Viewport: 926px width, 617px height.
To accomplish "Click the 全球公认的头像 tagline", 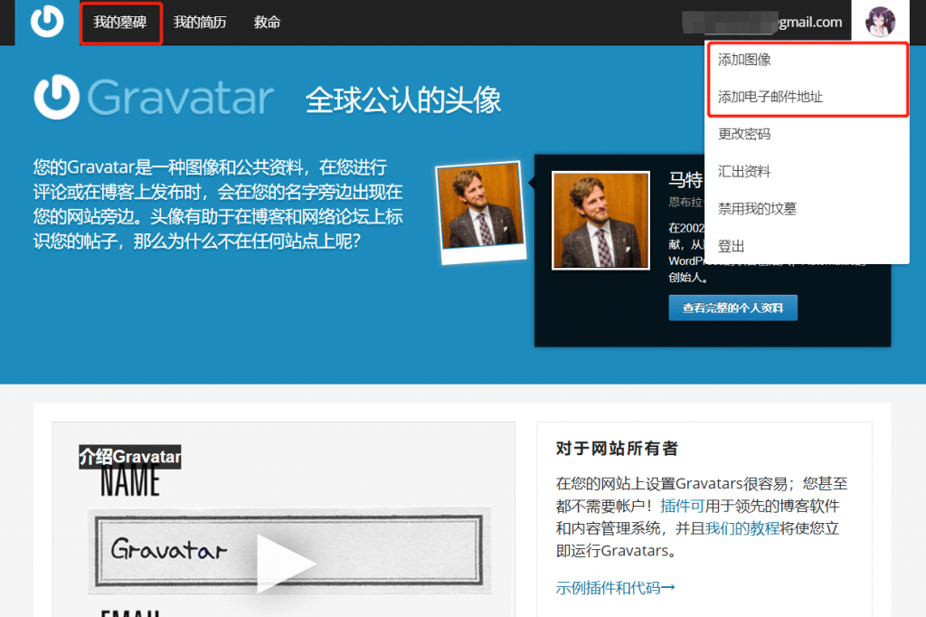I will click(403, 100).
